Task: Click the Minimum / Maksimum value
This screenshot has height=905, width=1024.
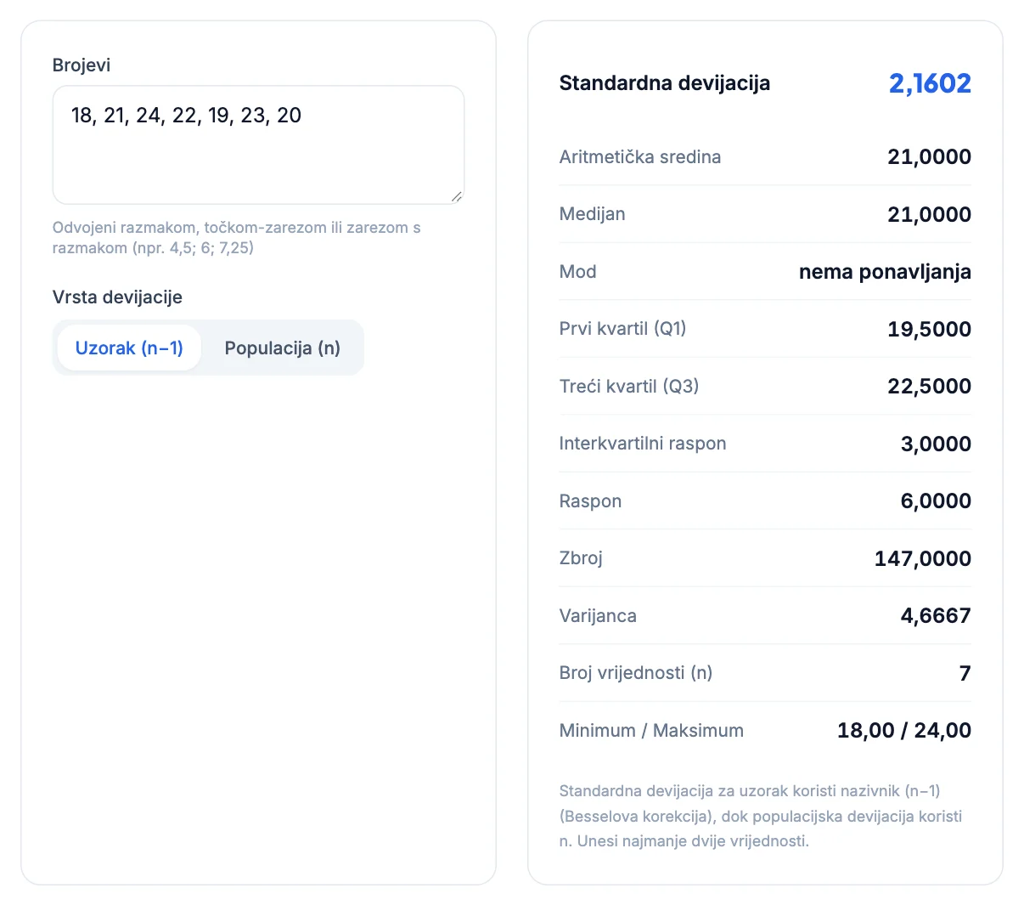Action: 904,730
